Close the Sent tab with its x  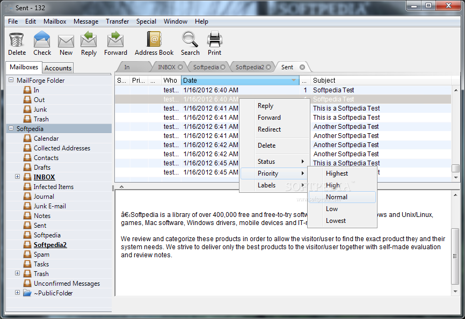tap(302, 67)
